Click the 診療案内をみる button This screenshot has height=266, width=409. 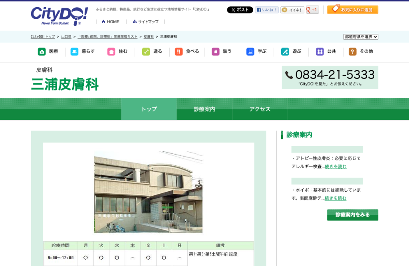[353, 215]
